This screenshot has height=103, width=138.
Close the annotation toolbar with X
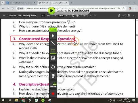55,30
